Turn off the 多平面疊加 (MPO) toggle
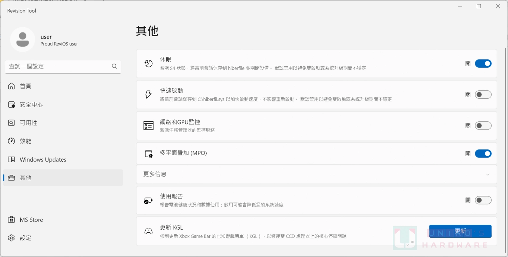Image resolution: width=508 pixels, height=257 pixels. point(483,154)
